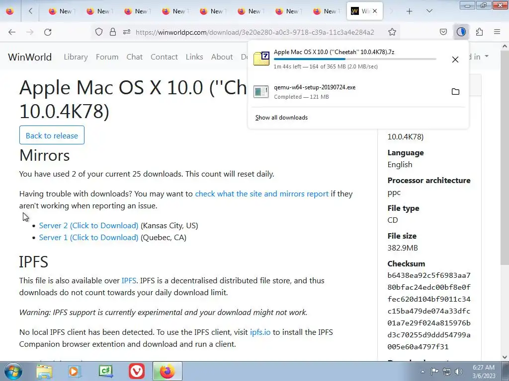Image resolution: width=509 pixels, height=381 pixels.
Task: Click the WinWorld site logo
Action: (30, 57)
